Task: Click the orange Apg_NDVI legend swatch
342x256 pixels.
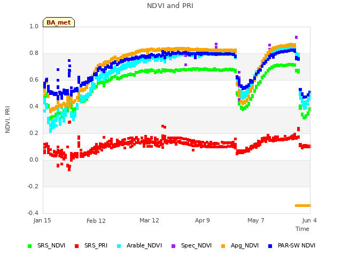Action: coord(223,246)
